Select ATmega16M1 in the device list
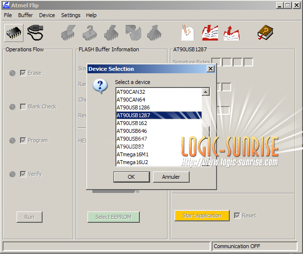Screen dimensions: 303x254 [x=159, y=154]
